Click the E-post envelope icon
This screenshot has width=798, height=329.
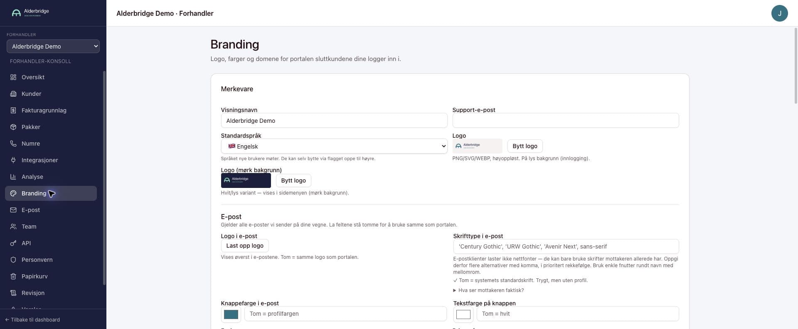tap(13, 210)
